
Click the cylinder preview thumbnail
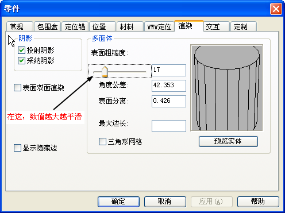coord(227,88)
